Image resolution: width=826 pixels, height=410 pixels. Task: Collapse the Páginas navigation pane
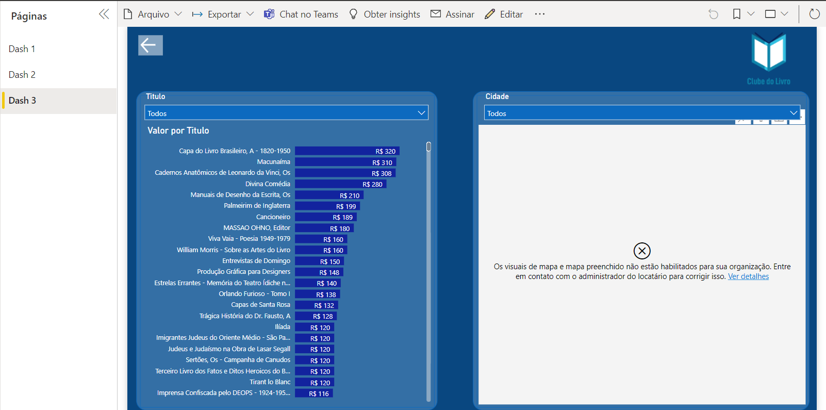[104, 14]
